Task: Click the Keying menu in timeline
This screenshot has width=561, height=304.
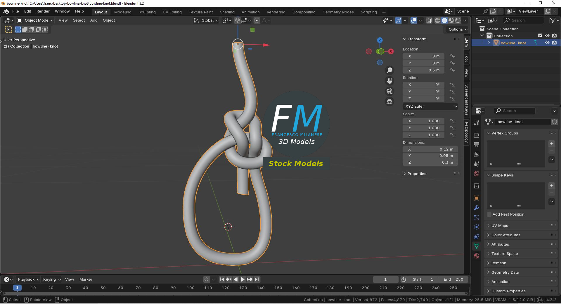Action: pos(52,279)
